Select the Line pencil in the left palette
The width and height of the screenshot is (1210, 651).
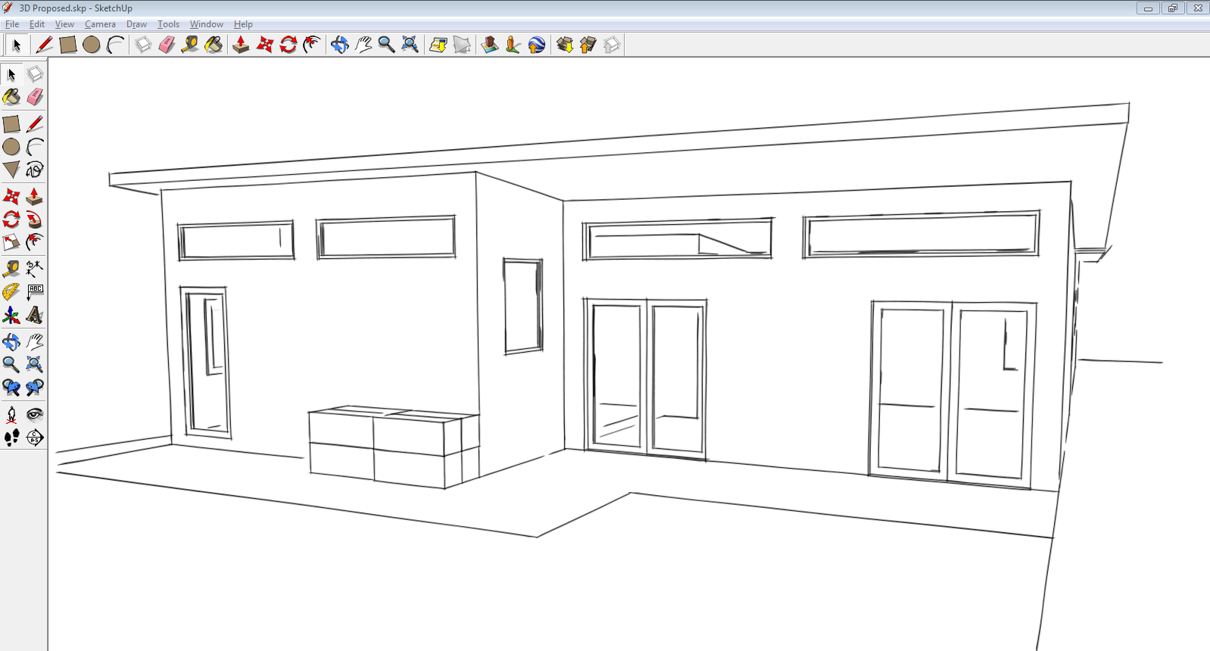pyautogui.click(x=35, y=124)
